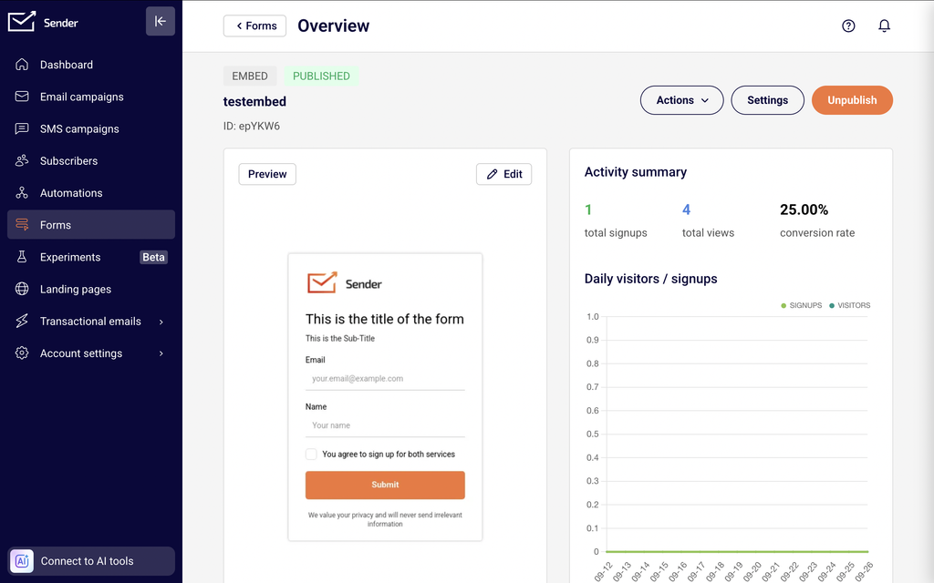Collapse the sidebar with the arrow button

click(161, 22)
